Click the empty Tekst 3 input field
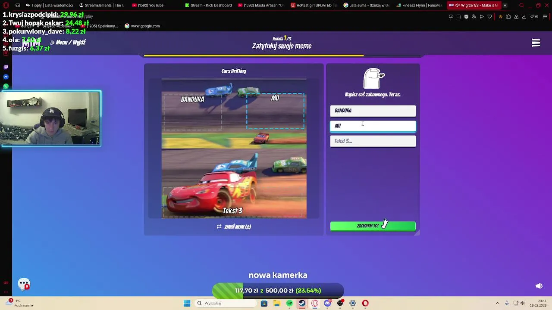 [373, 141]
